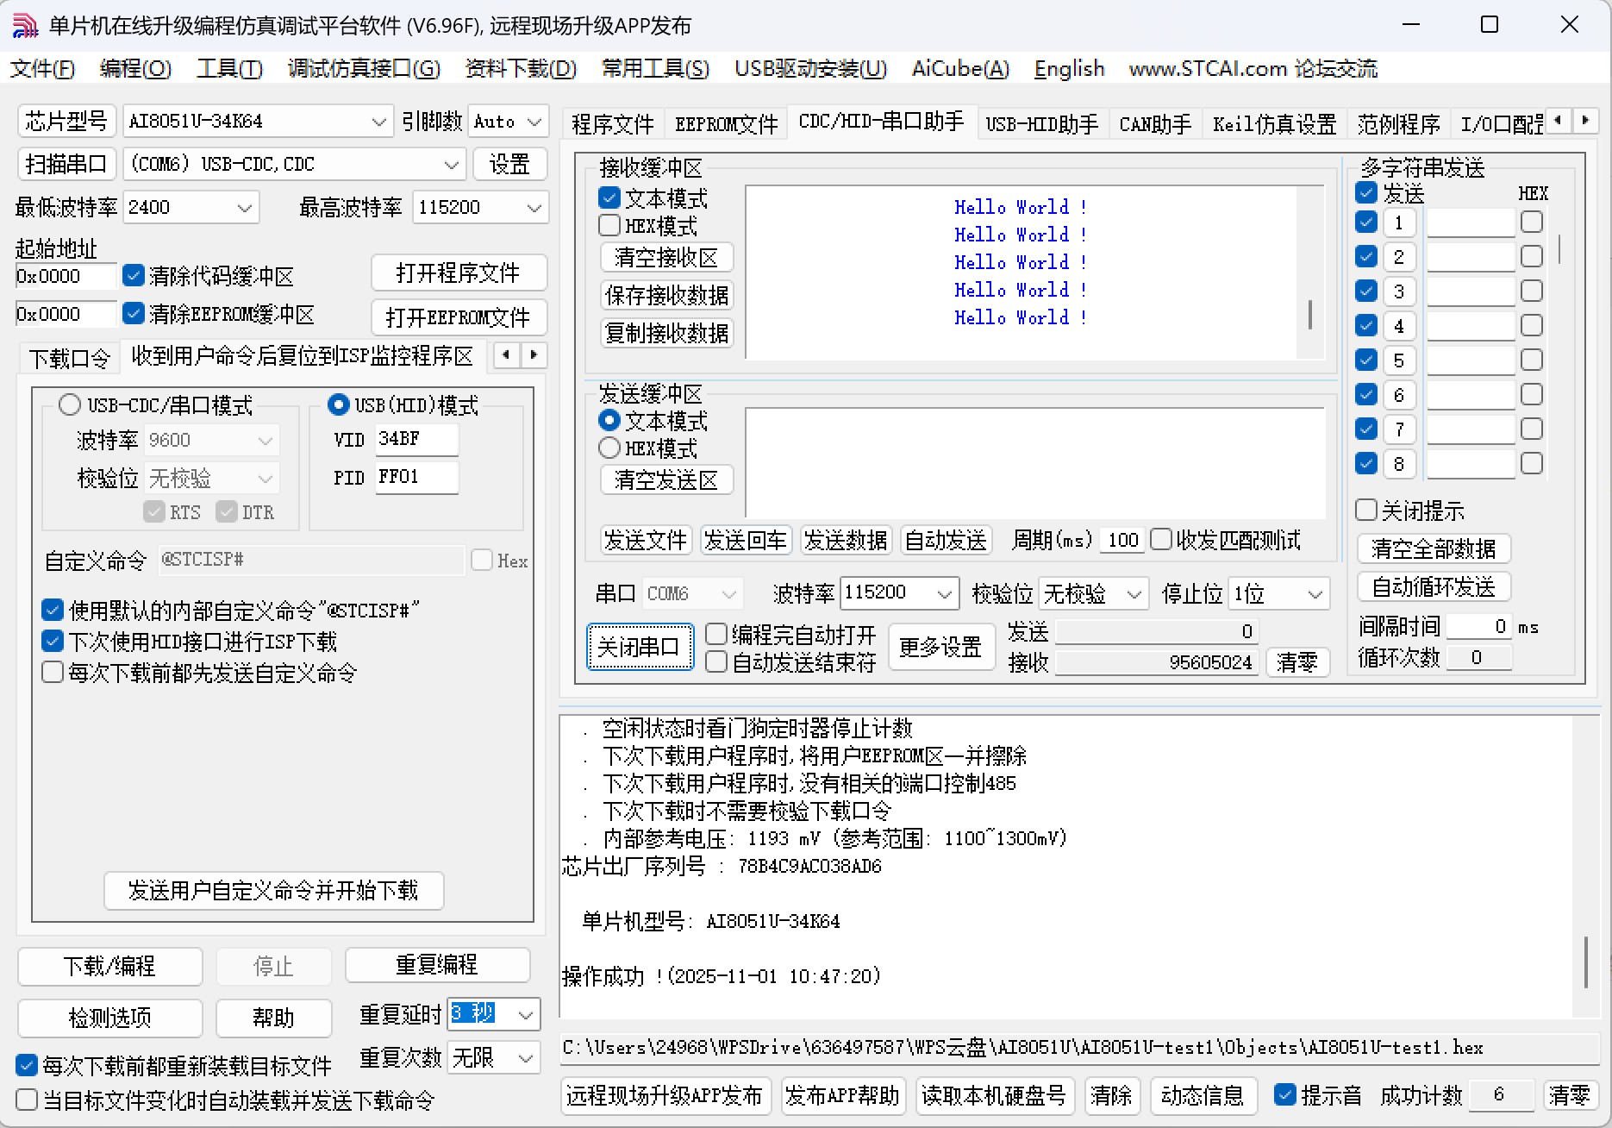Screen dimensions: 1612x1128
Task: Click the left arrow beside I/O口配置 tab
Action: click(1559, 121)
